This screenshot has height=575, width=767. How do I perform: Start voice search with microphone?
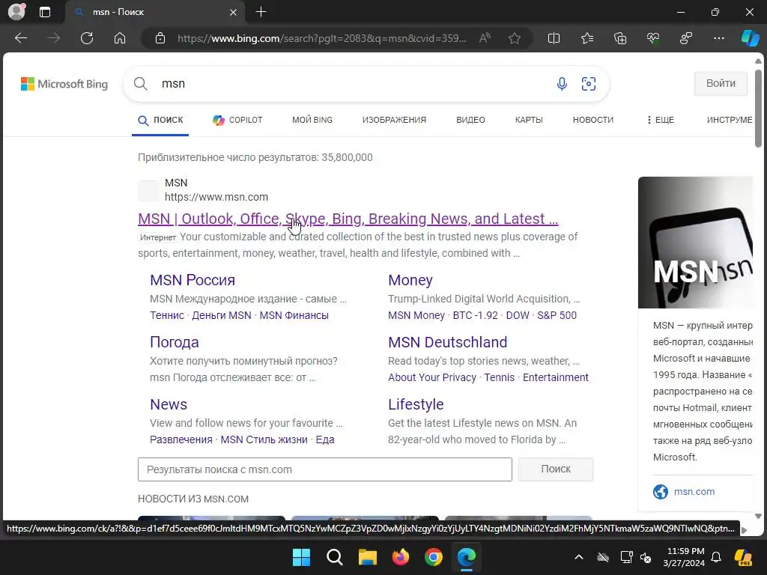click(562, 84)
